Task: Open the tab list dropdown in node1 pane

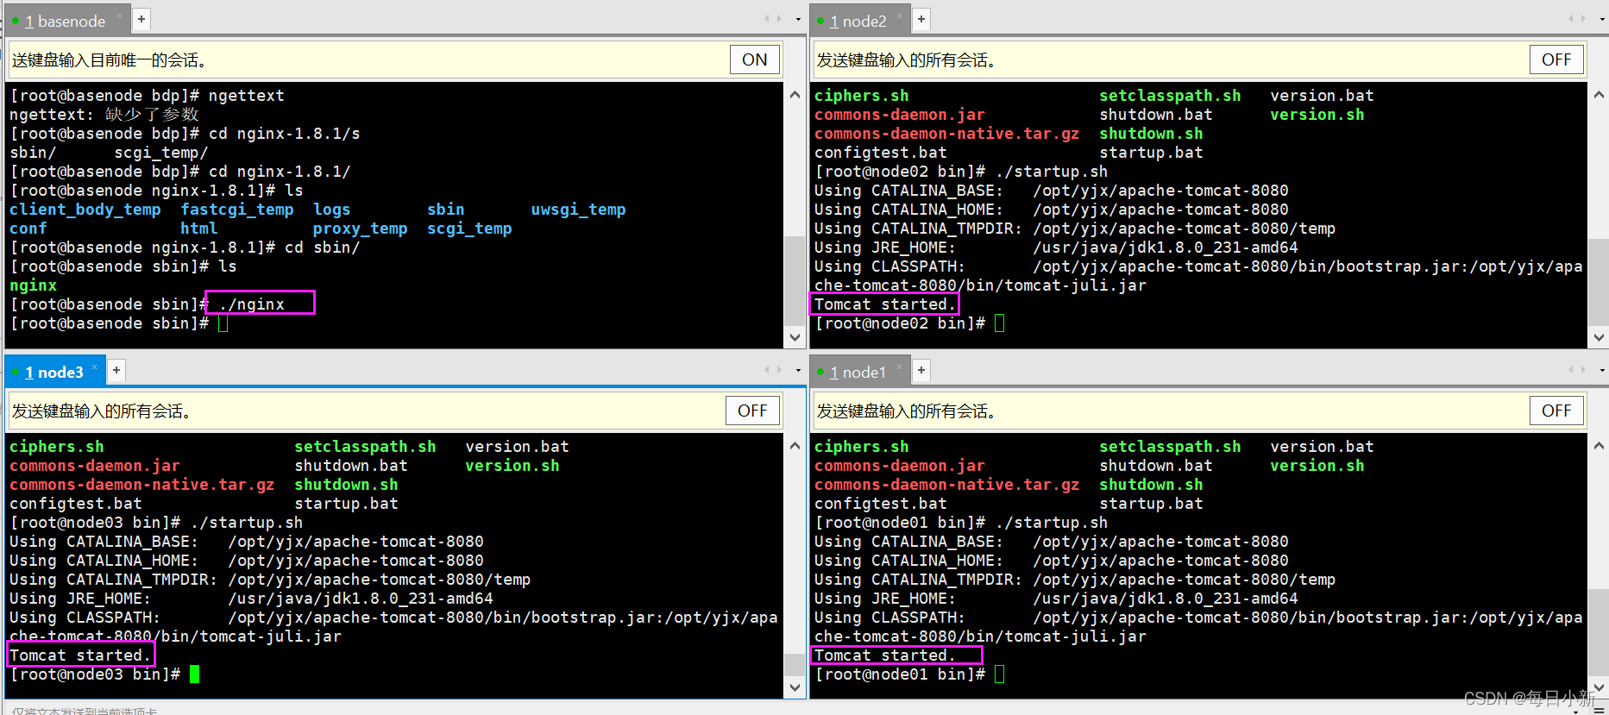Action: pos(1602,370)
